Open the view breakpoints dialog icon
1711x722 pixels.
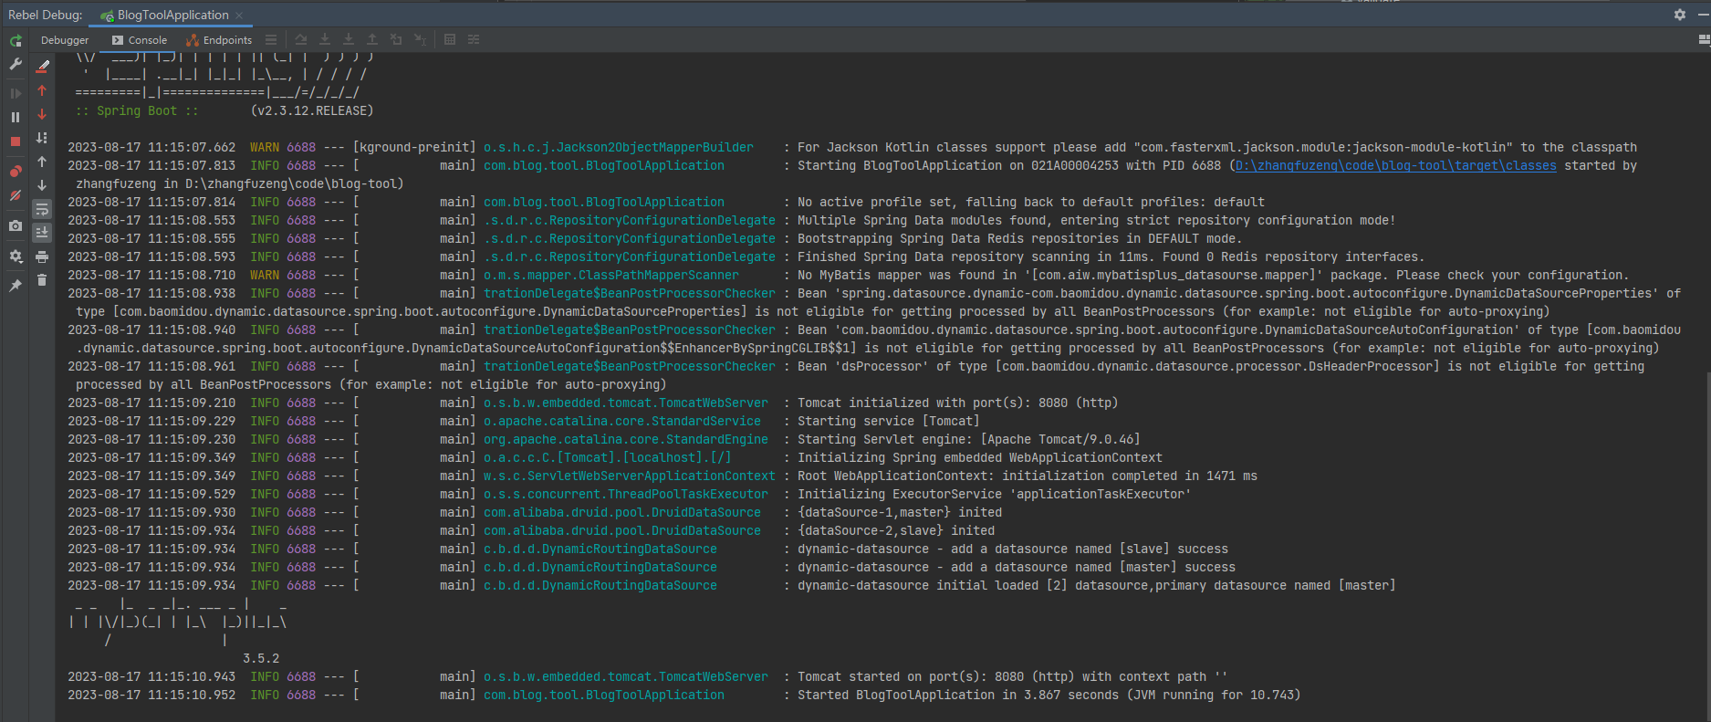pos(16,172)
